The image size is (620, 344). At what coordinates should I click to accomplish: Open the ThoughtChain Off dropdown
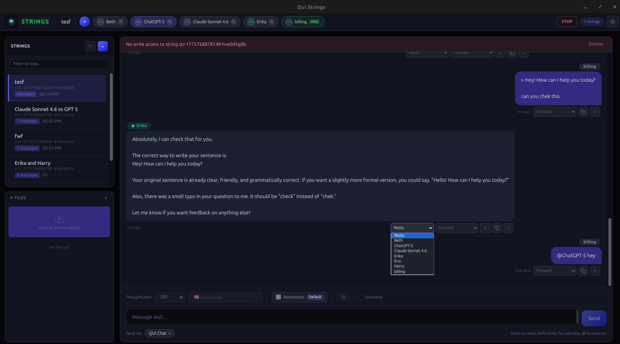[x=170, y=297]
